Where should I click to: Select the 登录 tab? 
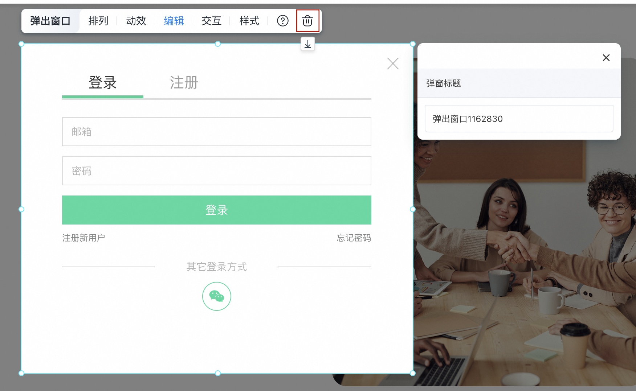103,83
